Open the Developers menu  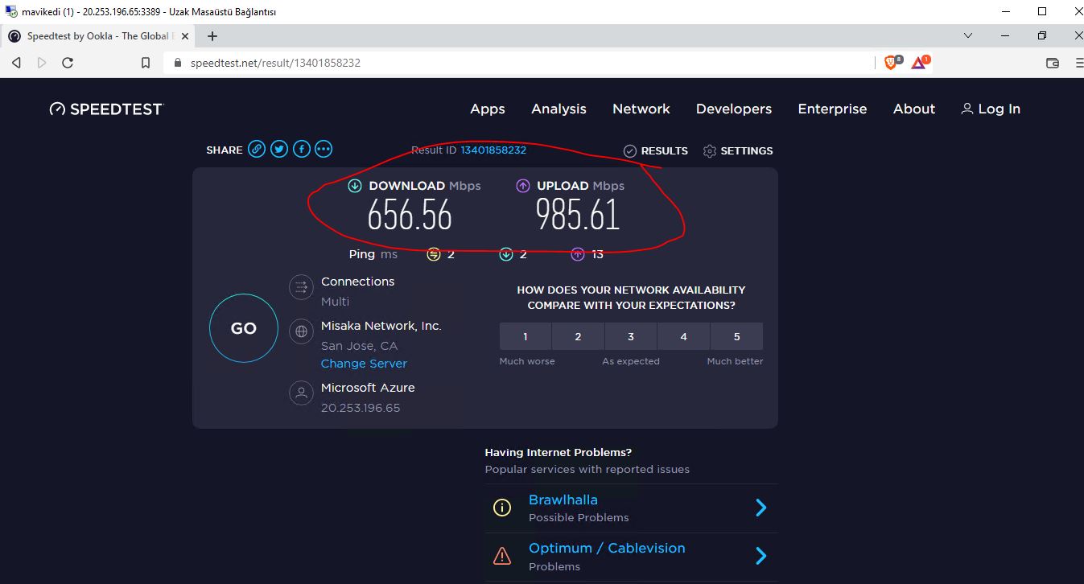(734, 109)
